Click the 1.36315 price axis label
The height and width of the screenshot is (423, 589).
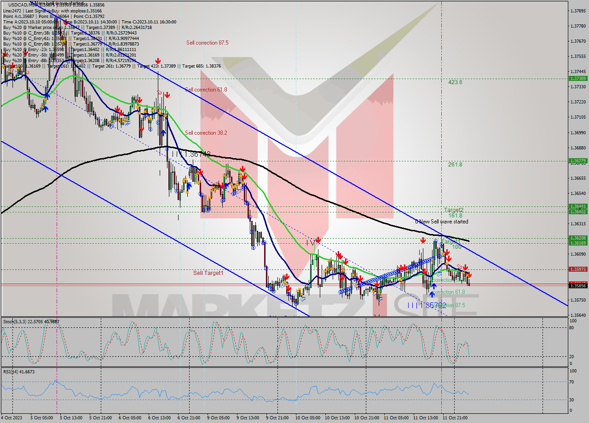point(578,224)
